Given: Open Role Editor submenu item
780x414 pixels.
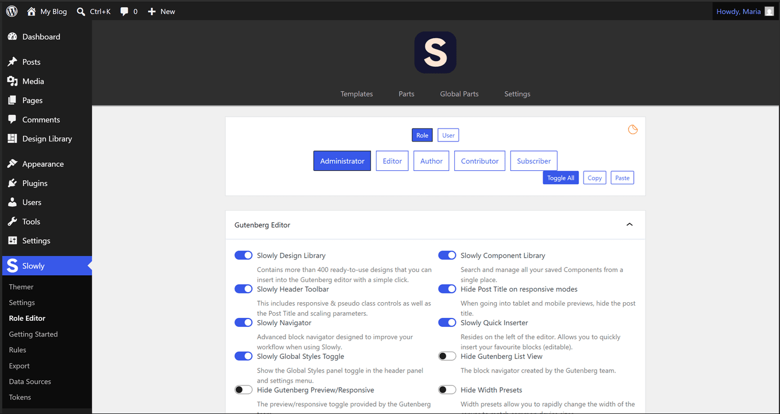Looking at the screenshot, I should [27, 319].
